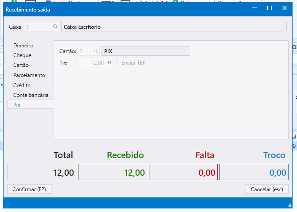Close the Recebimento saída dialog
The image size is (297, 212).
285,8
